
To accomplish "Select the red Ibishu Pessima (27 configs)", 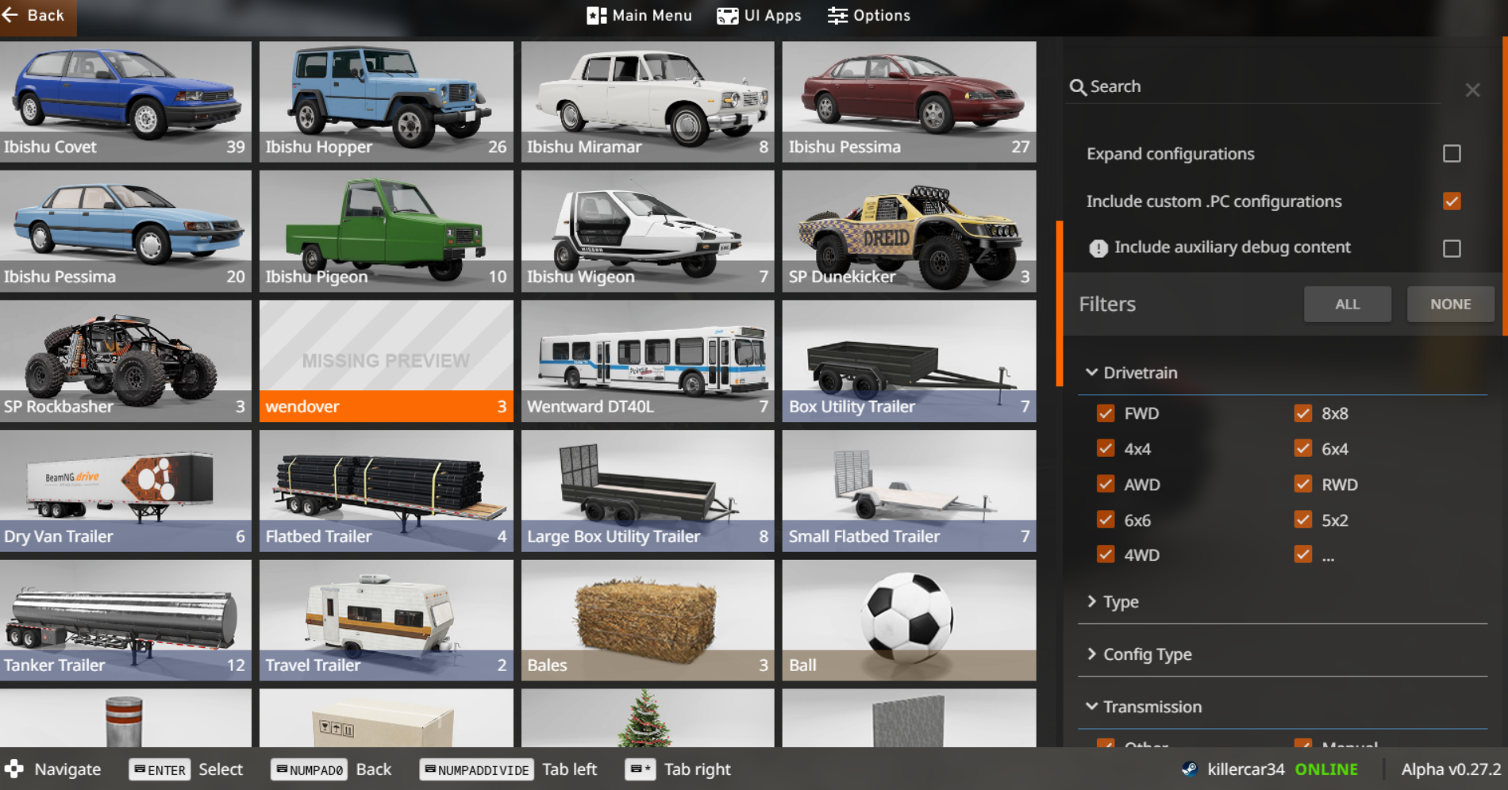I will pos(909,102).
